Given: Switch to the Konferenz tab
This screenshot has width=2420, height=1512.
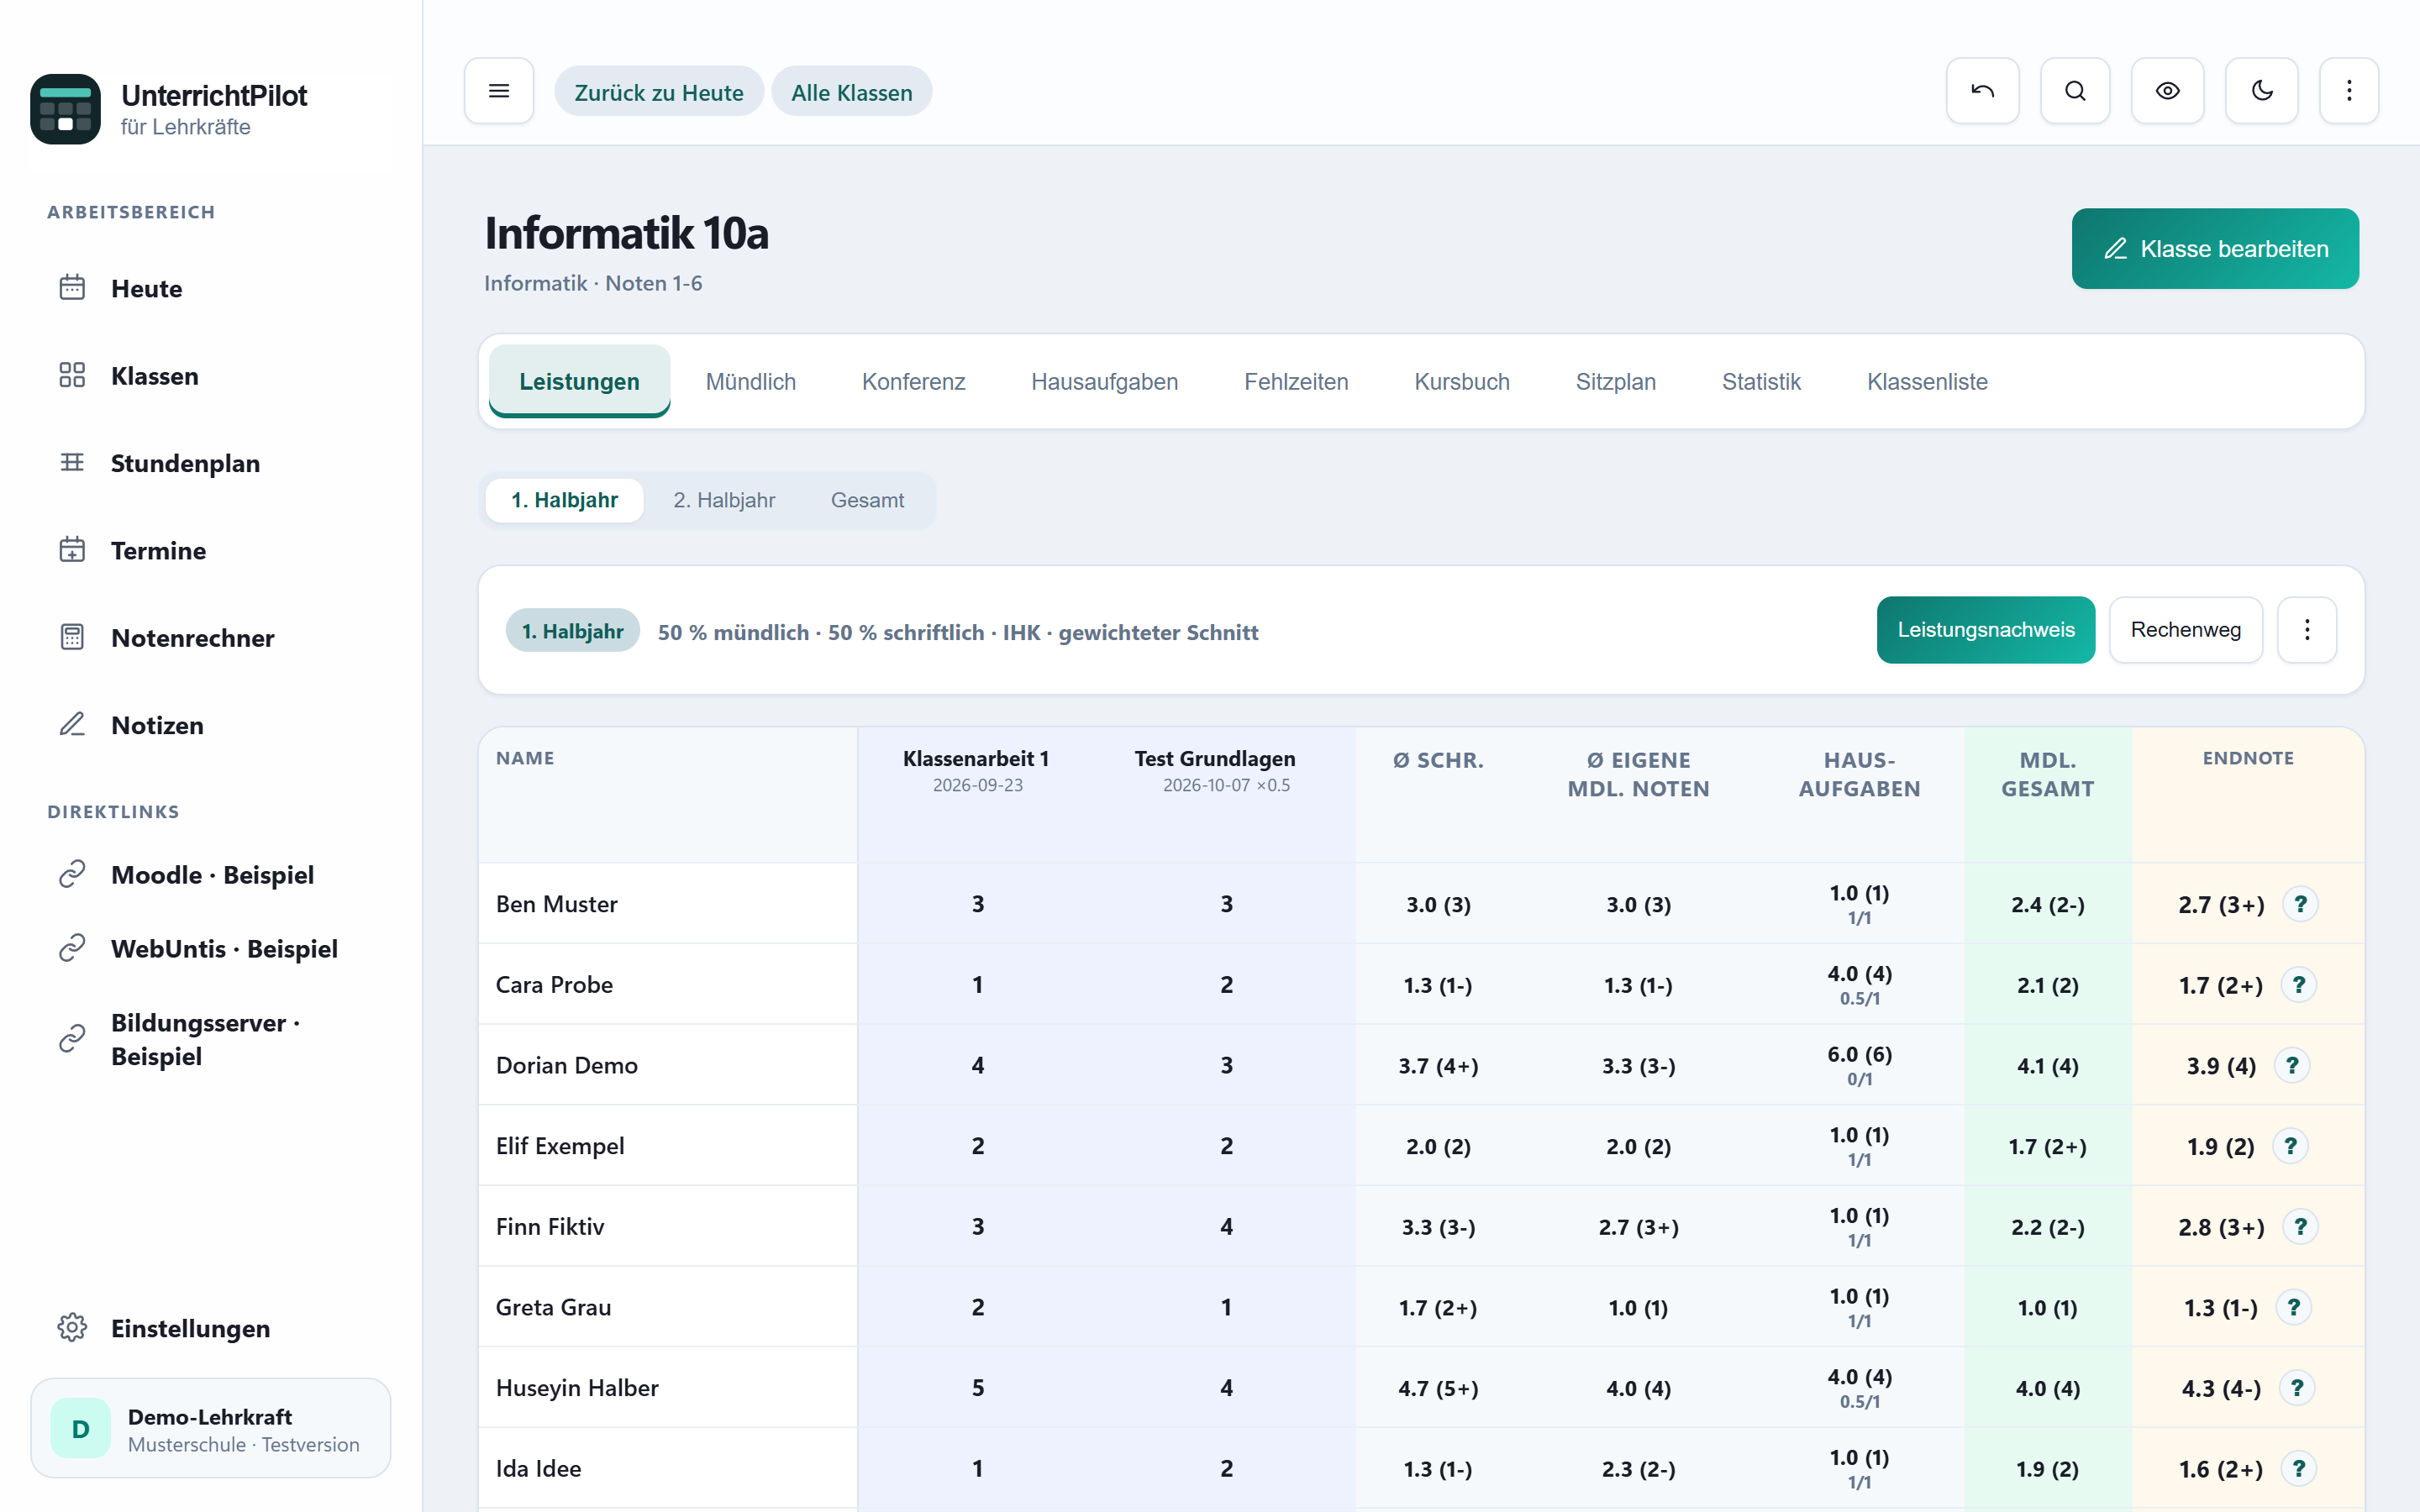Looking at the screenshot, I should point(914,382).
